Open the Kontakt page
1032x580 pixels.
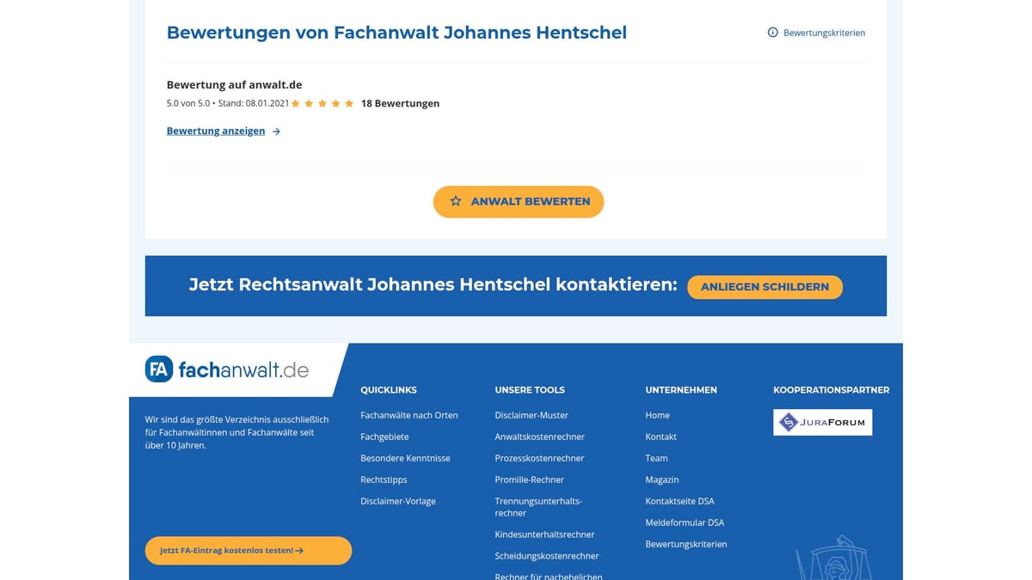[660, 437]
